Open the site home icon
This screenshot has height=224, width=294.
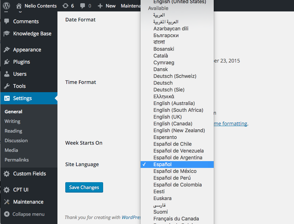[19, 6]
